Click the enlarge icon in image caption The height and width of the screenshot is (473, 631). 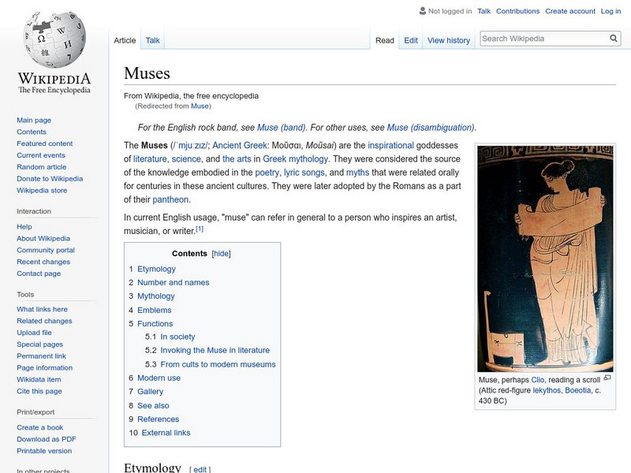(607, 378)
